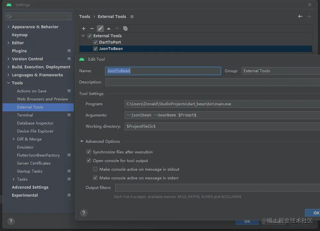Collapse External Tools group in tool list
This screenshot has height=231, width=320.
tap(83, 36)
